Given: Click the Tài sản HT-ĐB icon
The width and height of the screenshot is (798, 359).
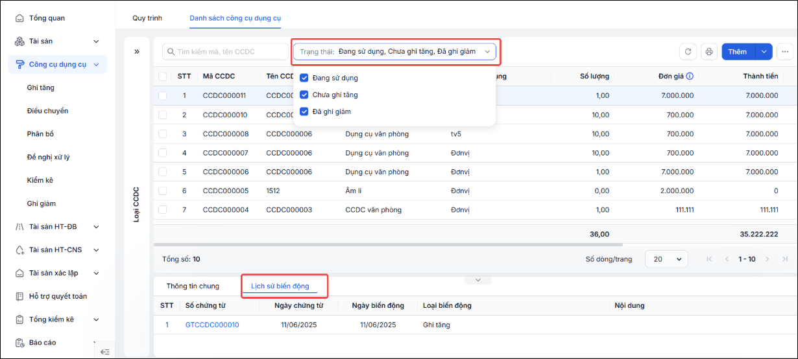Looking at the screenshot, I should (19, 227).
